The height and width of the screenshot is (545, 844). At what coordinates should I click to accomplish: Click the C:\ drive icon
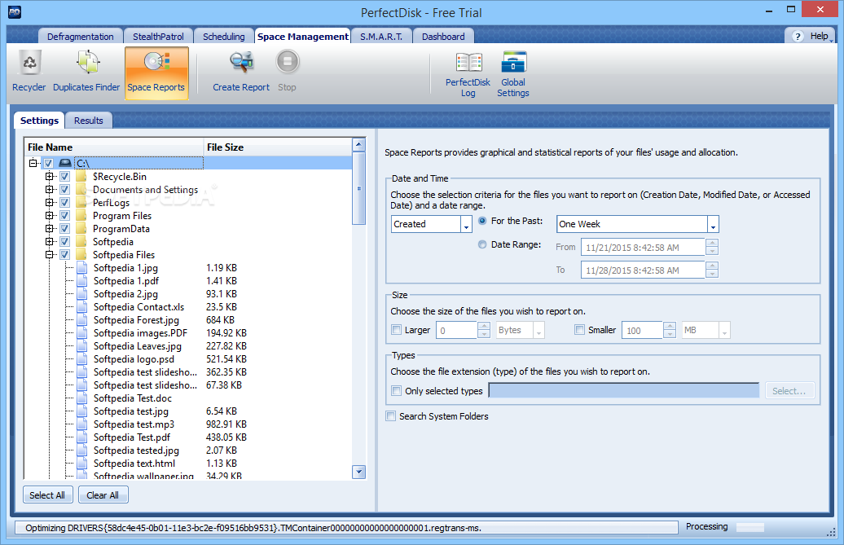pyautogui.click(x=65, y=163)
